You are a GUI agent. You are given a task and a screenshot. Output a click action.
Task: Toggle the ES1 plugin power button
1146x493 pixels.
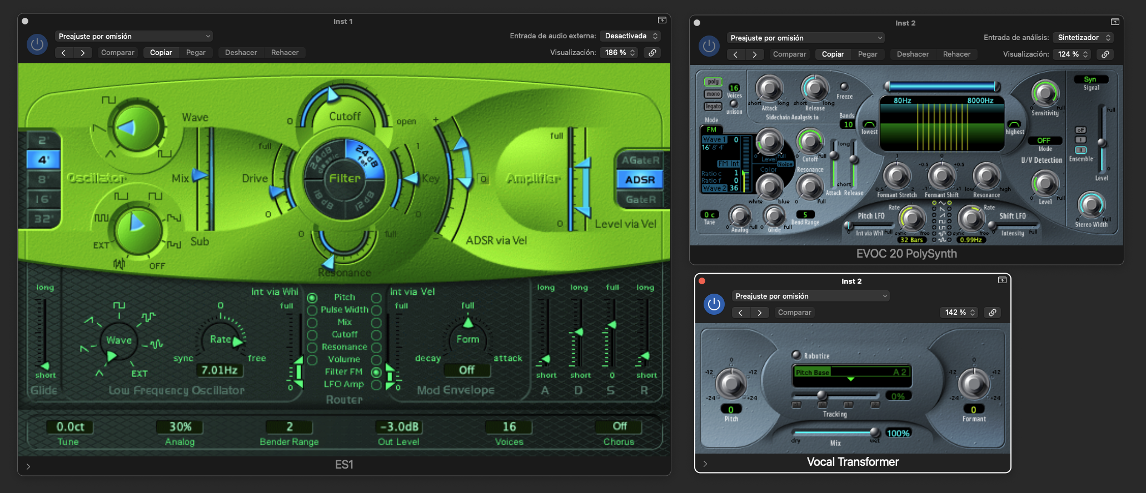[x=37, y=44]
